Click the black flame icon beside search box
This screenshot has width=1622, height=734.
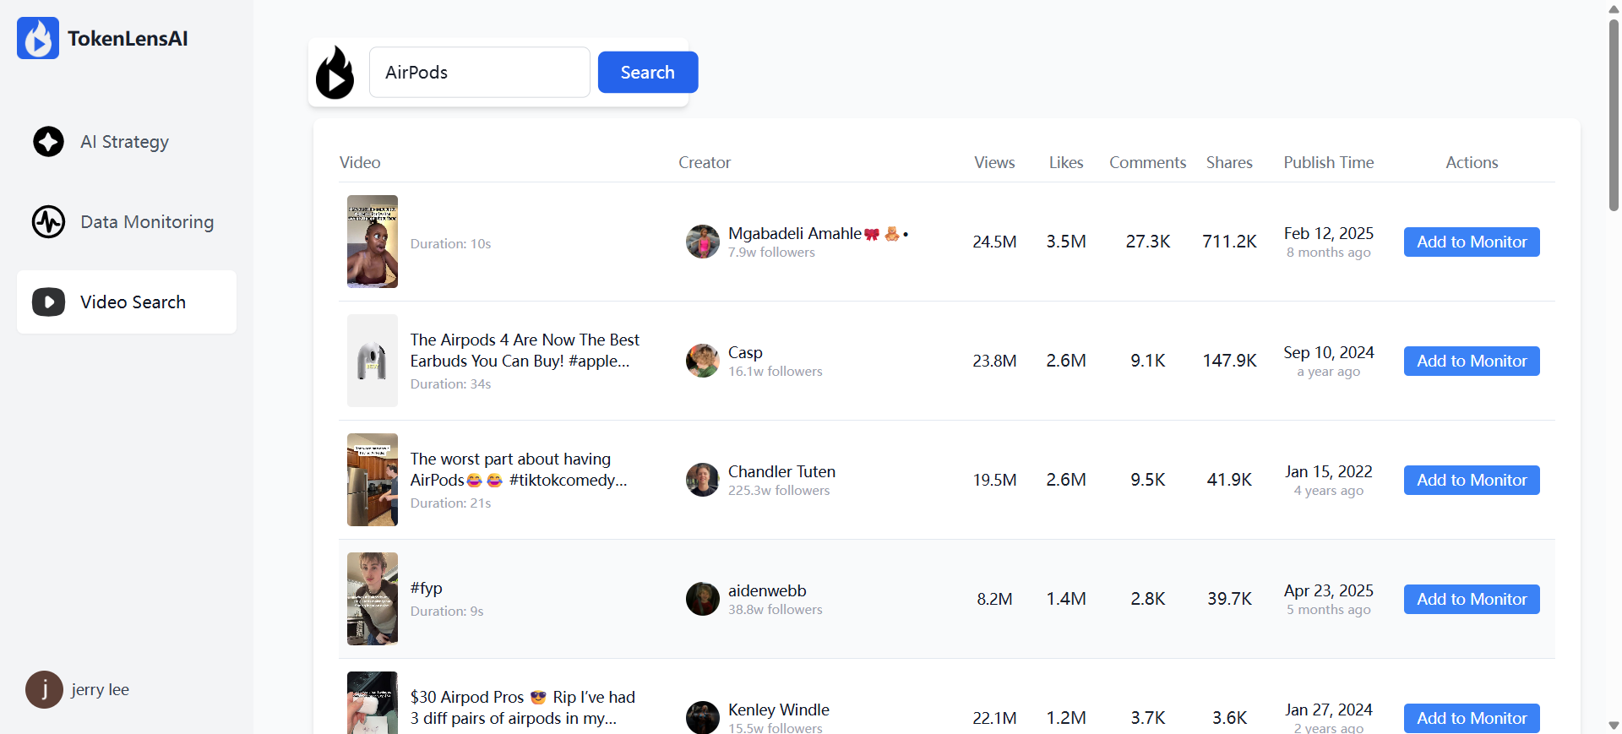tap(335, 73)
